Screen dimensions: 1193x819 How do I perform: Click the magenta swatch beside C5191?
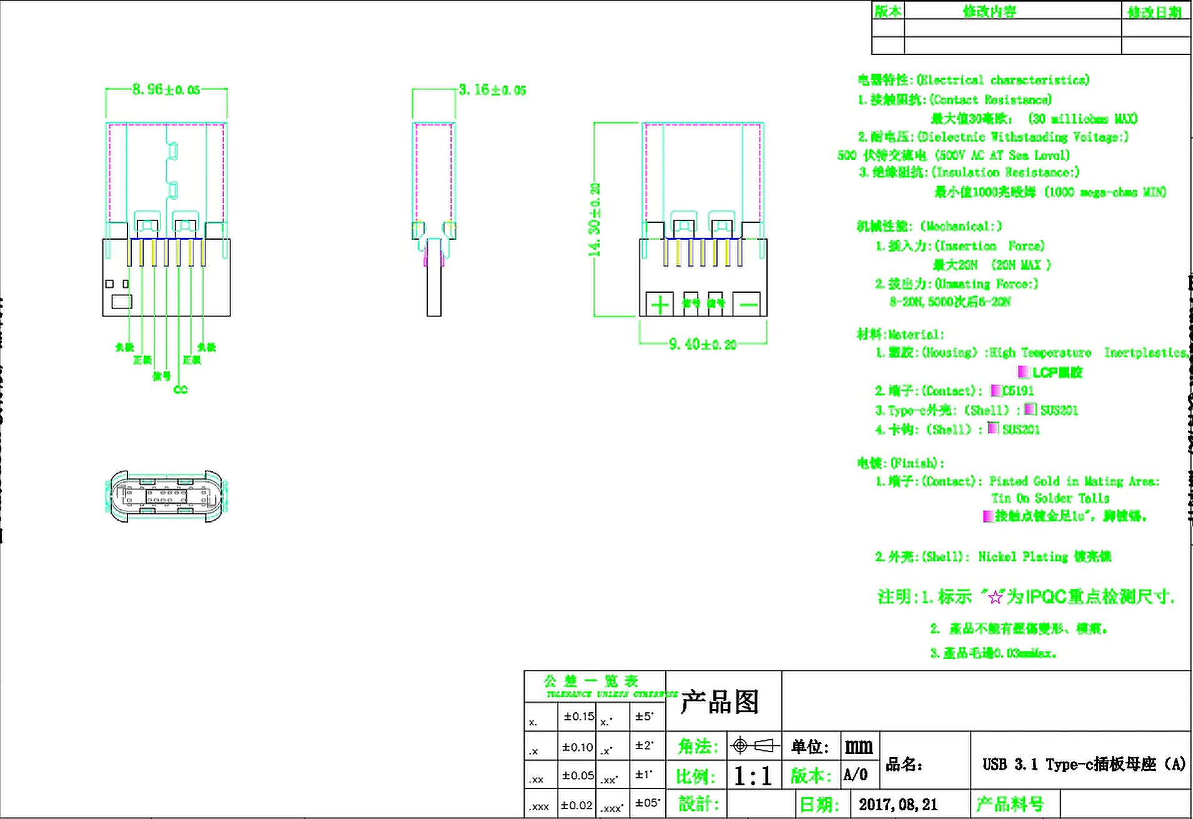[996, 391]
